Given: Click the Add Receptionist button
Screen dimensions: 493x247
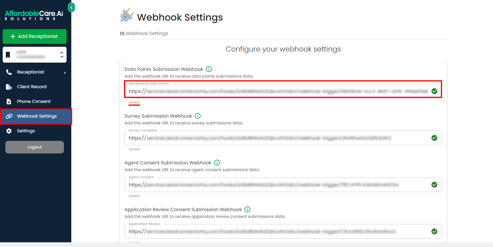Looking at the screenshot, I should click(34, 36).
